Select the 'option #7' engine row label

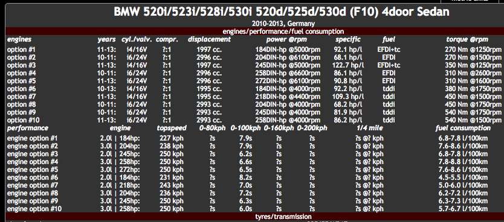[x=21, y=97]
